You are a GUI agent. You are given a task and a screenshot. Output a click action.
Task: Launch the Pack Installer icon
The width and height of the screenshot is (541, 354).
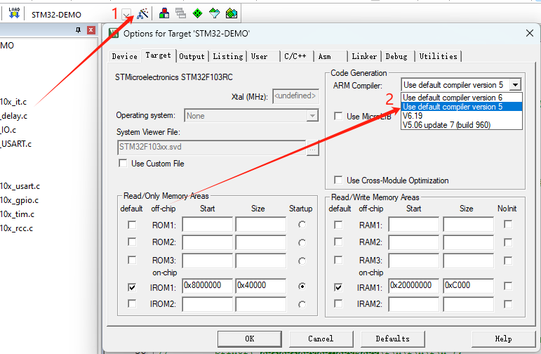coord(232,13)
